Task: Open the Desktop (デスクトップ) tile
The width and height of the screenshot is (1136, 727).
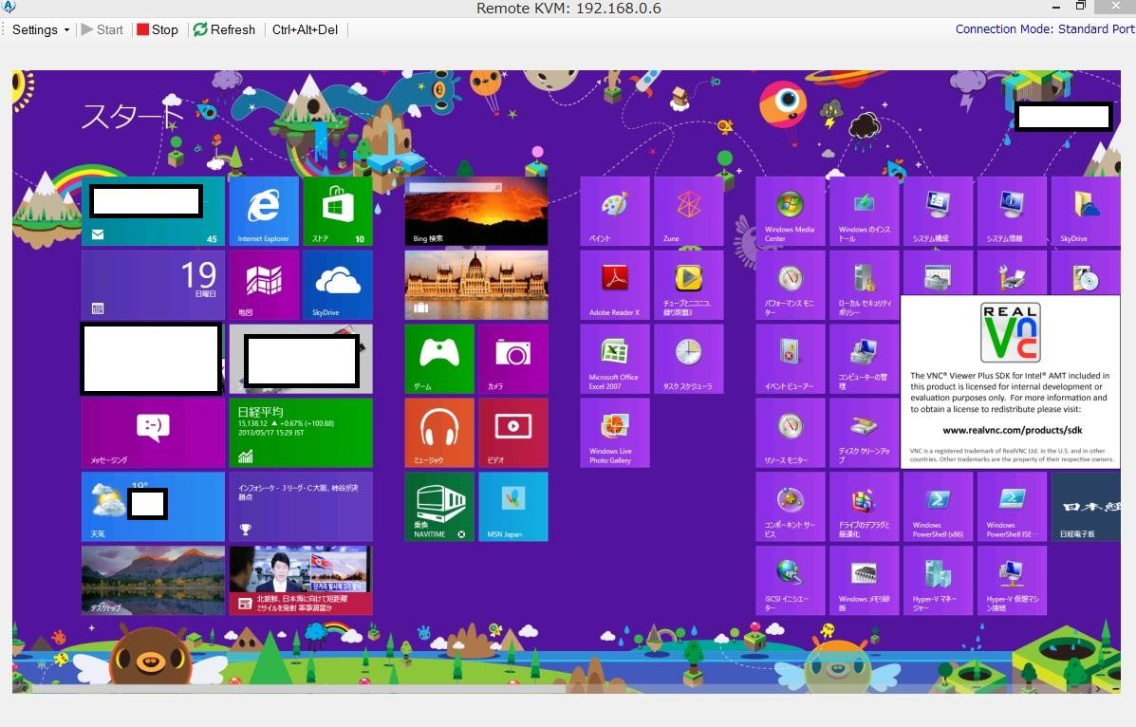Action: [x=153, y=581]
